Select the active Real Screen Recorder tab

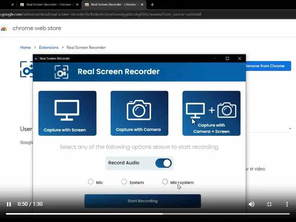(113, 4)
